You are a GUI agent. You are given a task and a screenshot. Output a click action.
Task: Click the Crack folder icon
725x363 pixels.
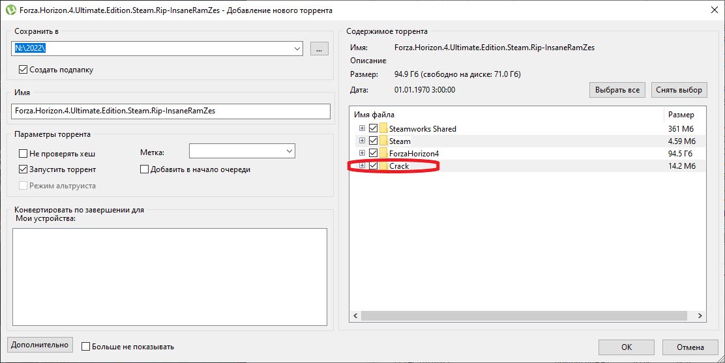click(x=383, y=166)
